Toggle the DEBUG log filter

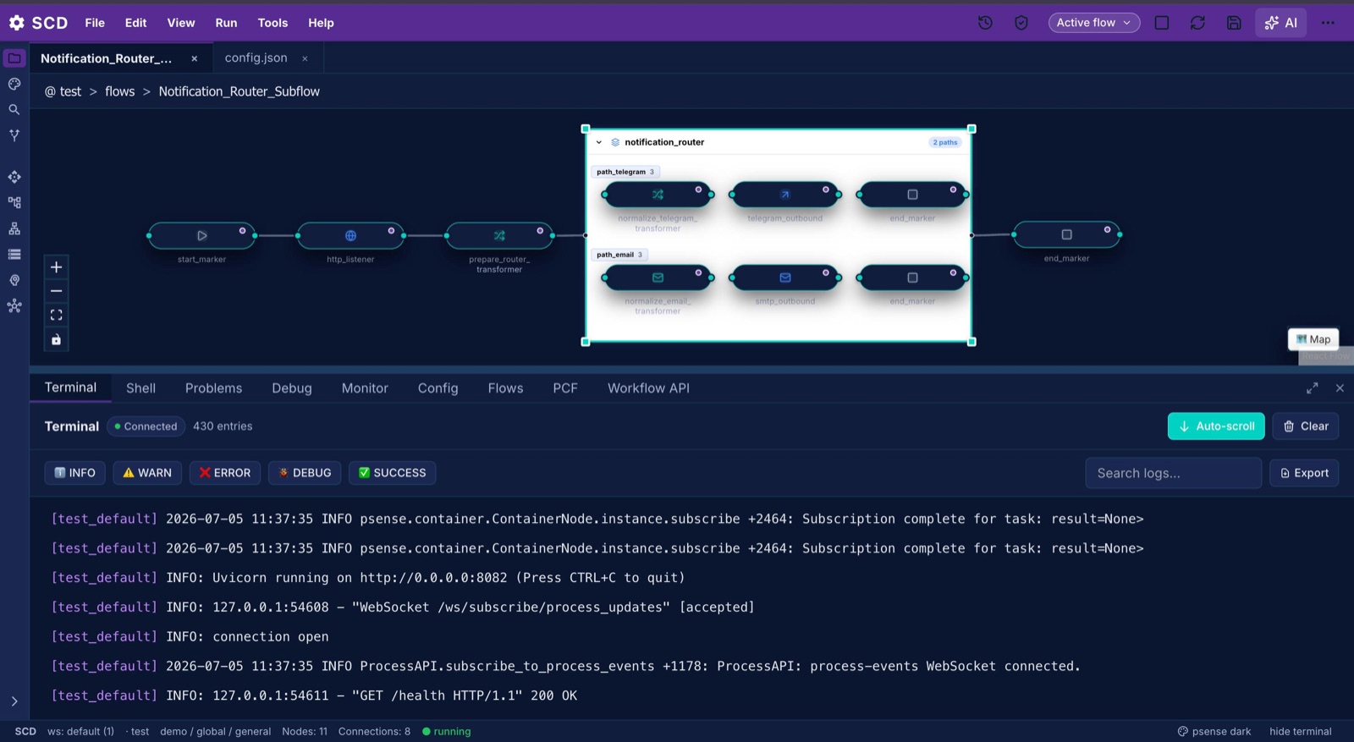point(305,473)
